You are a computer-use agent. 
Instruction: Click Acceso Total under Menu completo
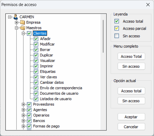point(131,56)
